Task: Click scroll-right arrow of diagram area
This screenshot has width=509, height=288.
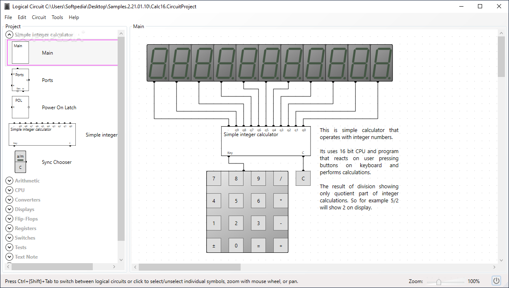Action: tap(495, 267)
